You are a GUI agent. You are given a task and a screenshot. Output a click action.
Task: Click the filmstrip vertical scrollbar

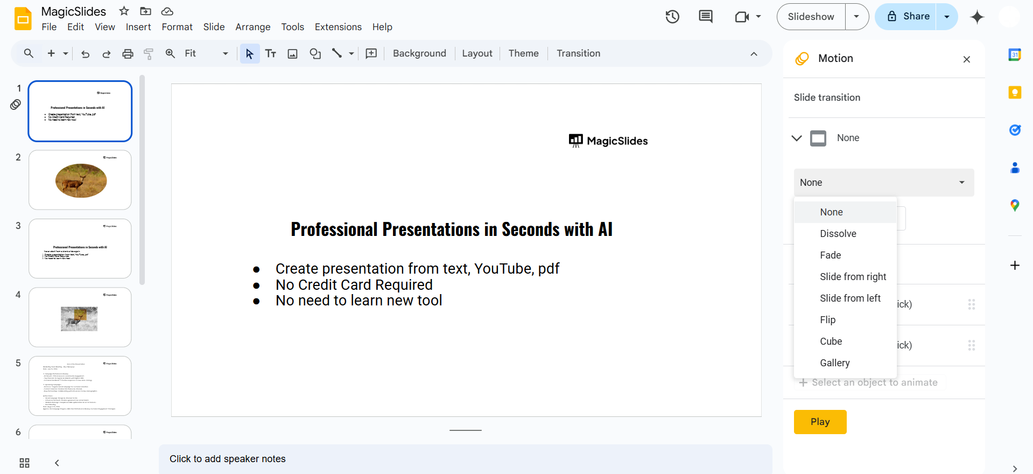point(142,179)
